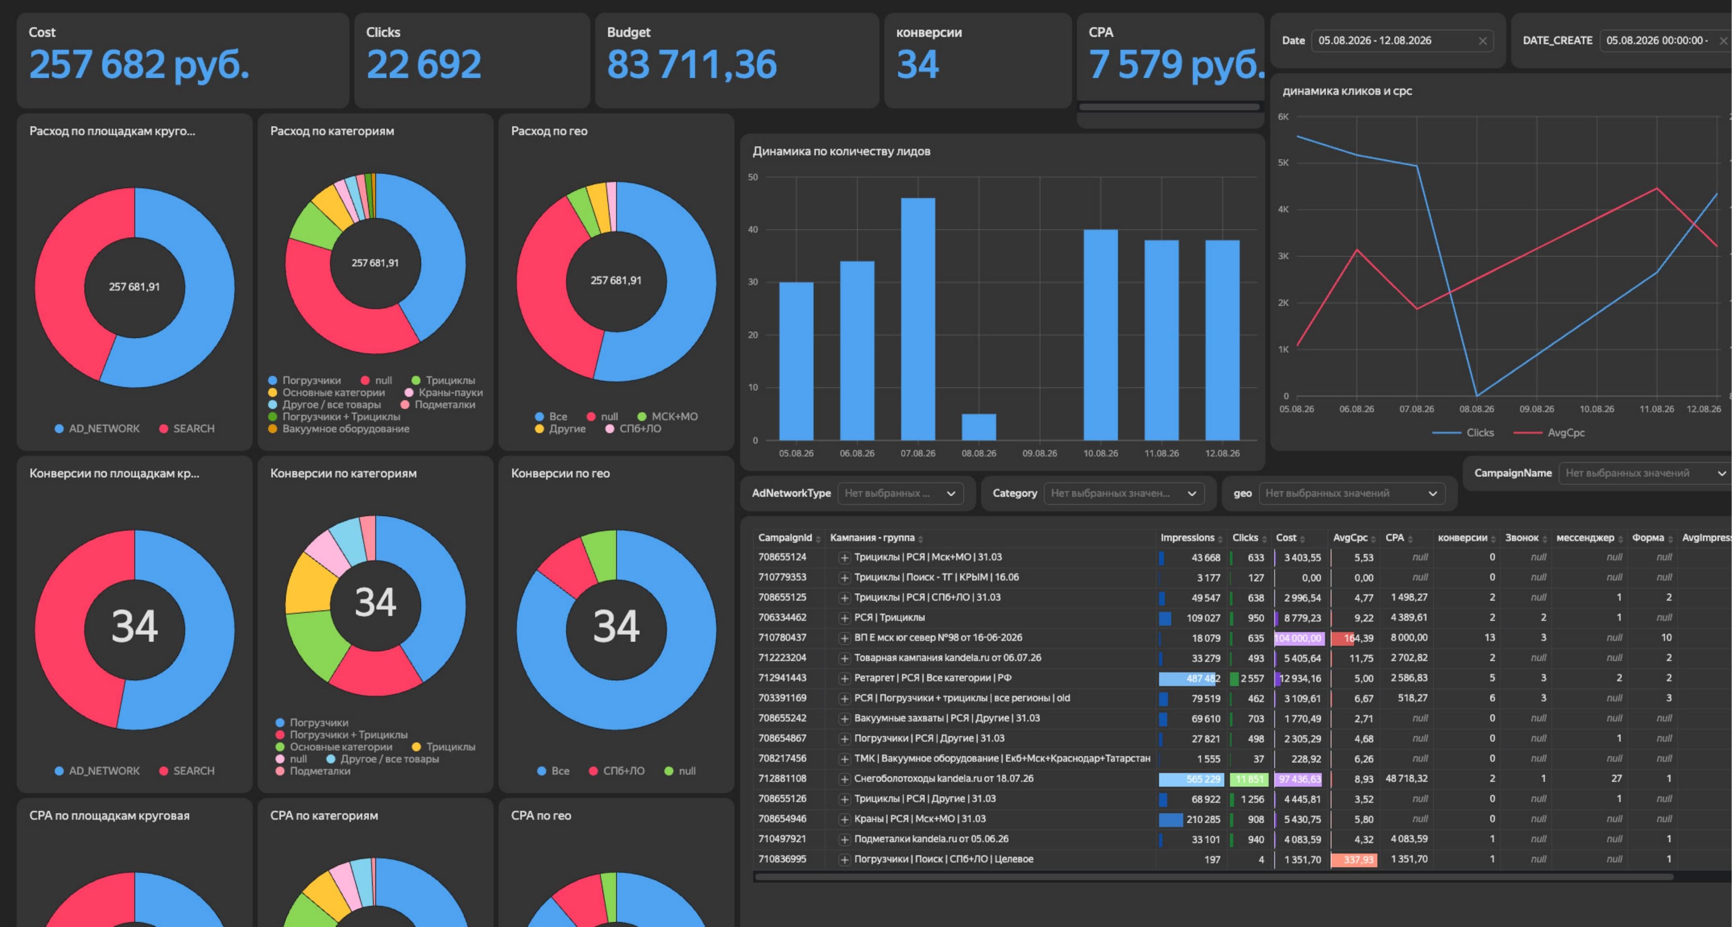
Task: Click campaign ID 708217456 in the table
Action: click(x=782, y=759)
